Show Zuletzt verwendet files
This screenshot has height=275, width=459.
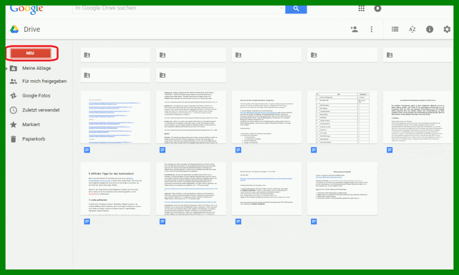(41, 110)
